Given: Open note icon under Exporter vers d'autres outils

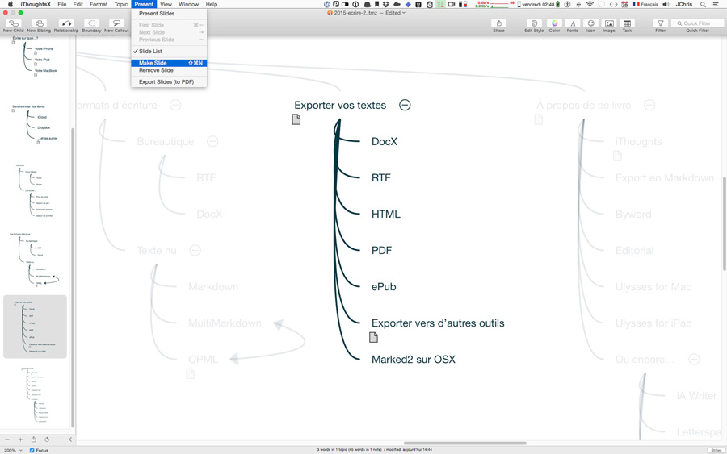Looking at the screenshot, I should pos(373,337).
